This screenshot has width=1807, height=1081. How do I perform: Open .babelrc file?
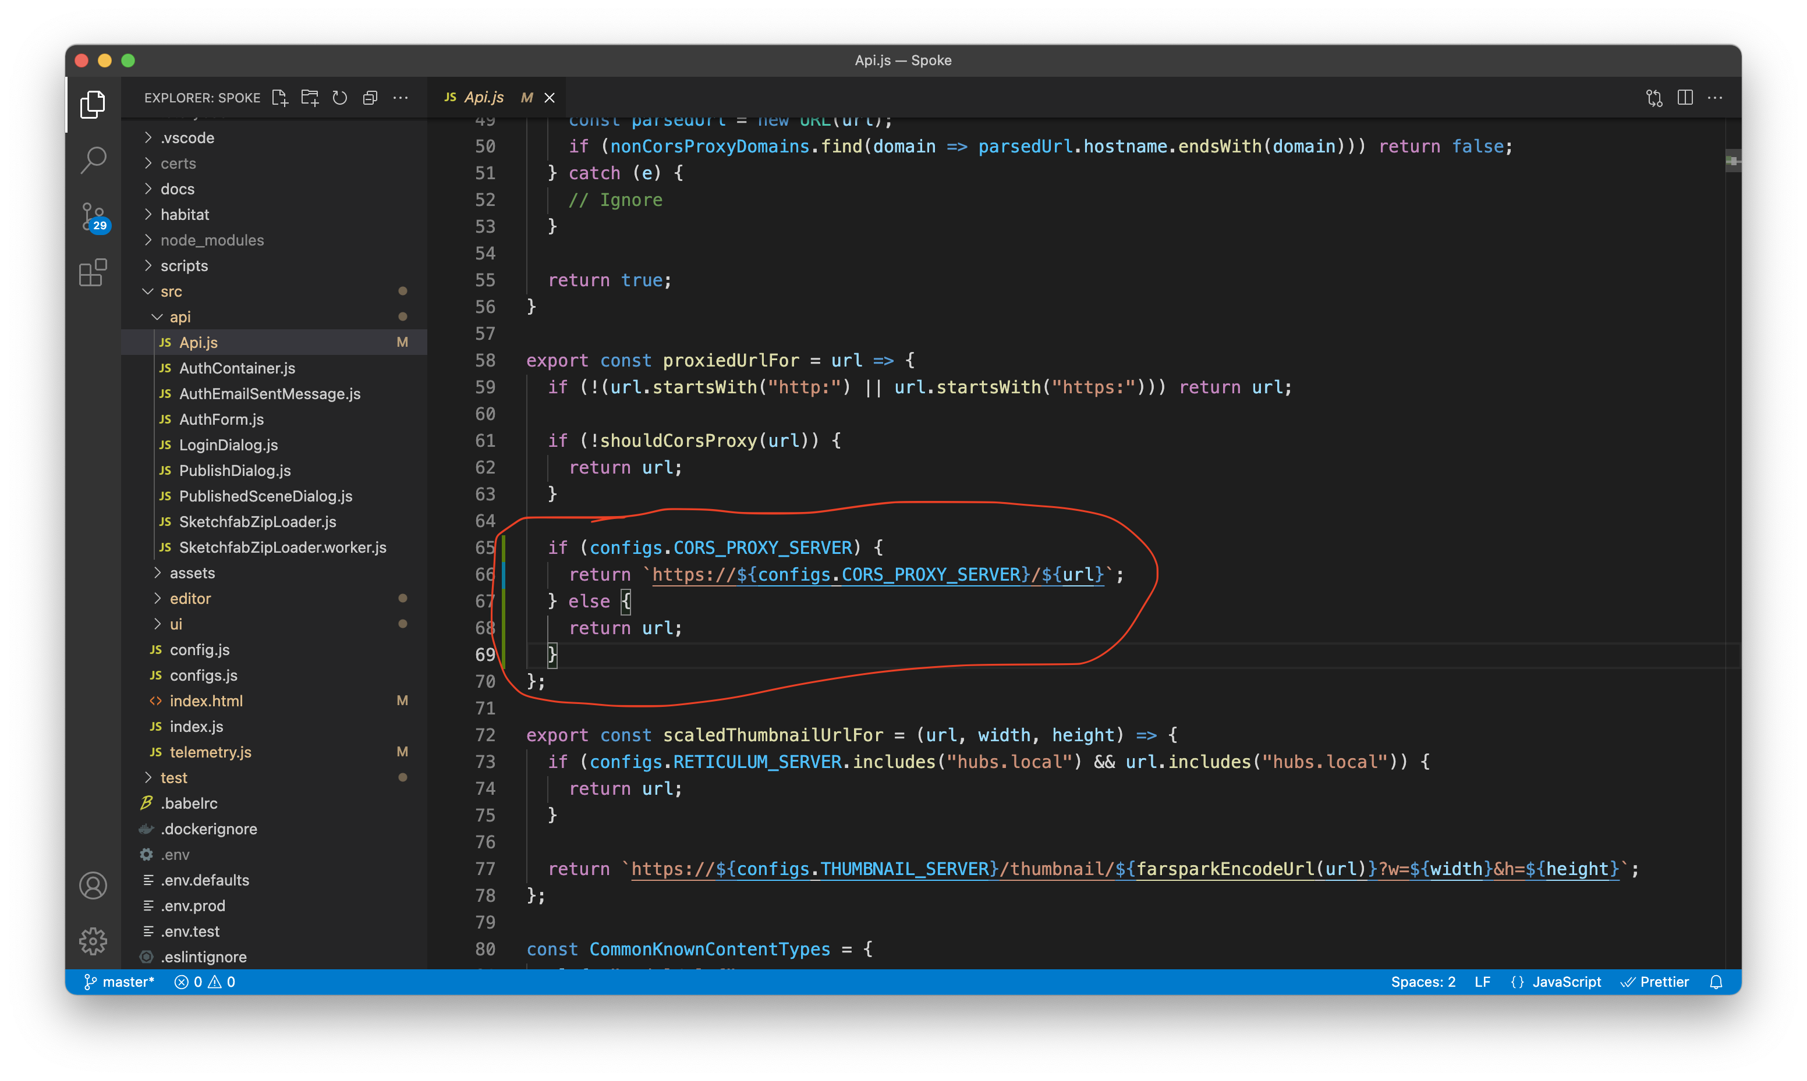pyautogui.click(x=274, y=803)
